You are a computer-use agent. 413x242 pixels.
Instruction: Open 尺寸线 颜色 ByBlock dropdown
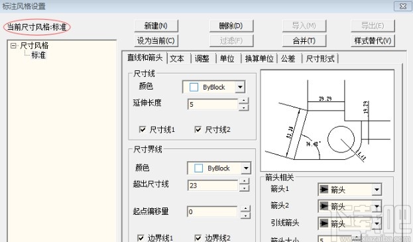tap(240, 87)
